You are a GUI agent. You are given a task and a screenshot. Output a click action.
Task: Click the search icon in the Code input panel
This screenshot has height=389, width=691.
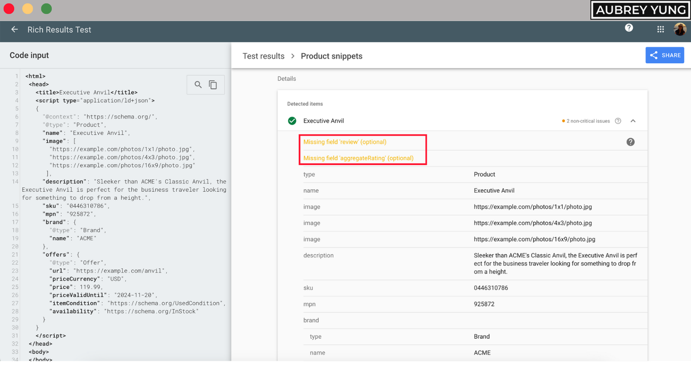tap(198, 84)
